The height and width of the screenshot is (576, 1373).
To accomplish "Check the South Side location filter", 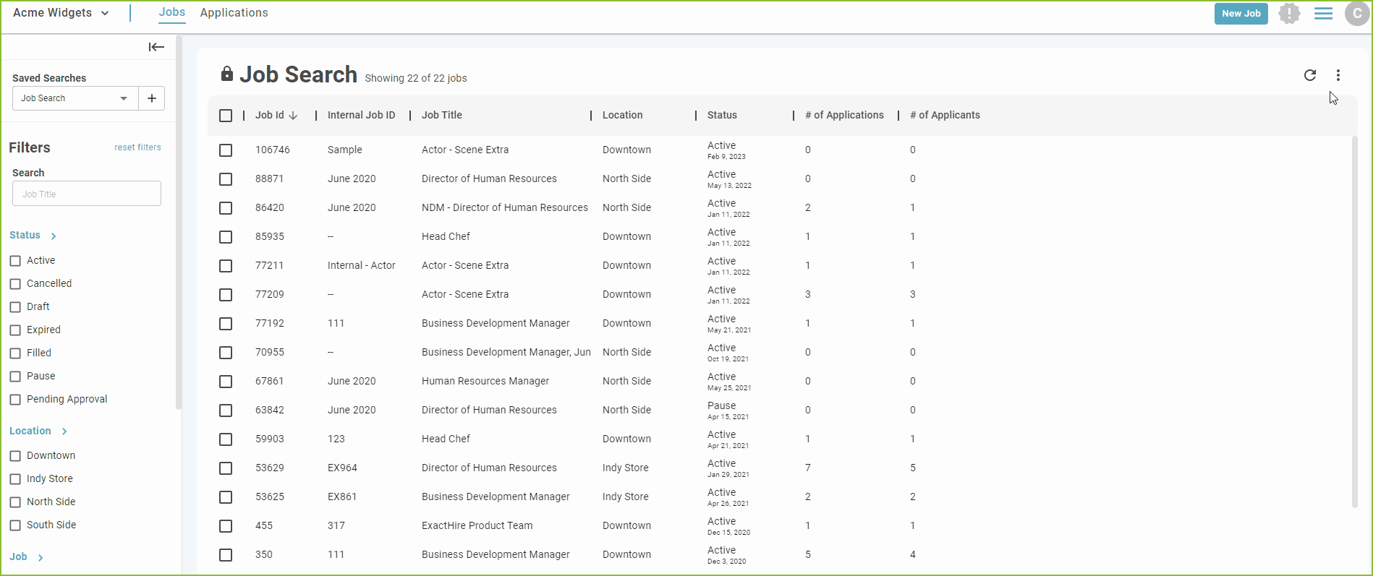I will point(15,525).
